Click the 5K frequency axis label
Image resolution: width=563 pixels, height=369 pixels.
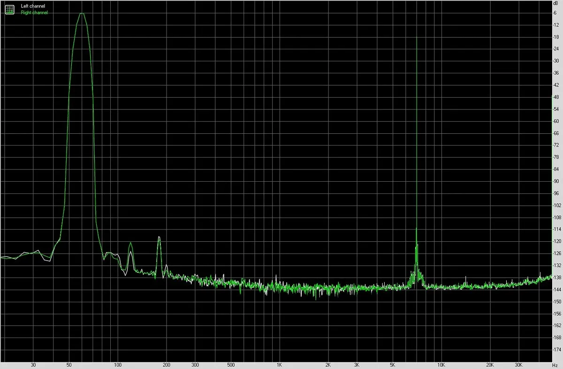pos(393,365)
